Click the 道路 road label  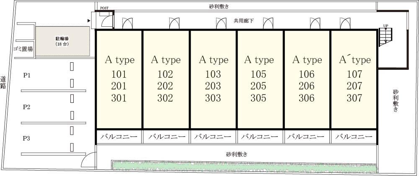point(3,82)
